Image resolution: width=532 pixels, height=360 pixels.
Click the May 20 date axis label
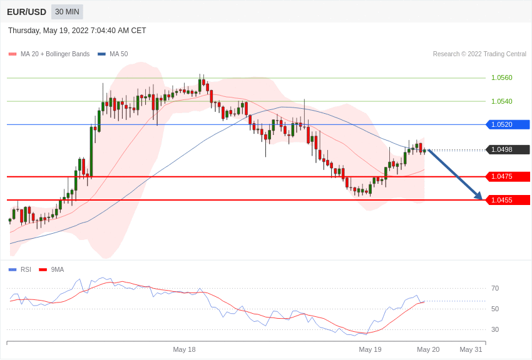pyautogui.click(x=428, y=349)
